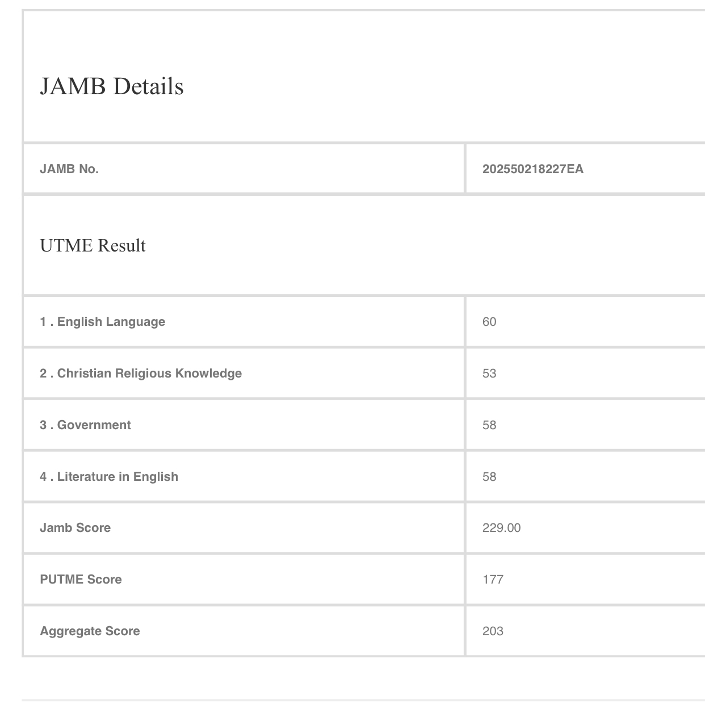Click the numeral 2 before Christian Religious Knowledge
The height and width of the screenshot is (713, 705).
click(x=43, y=374)
